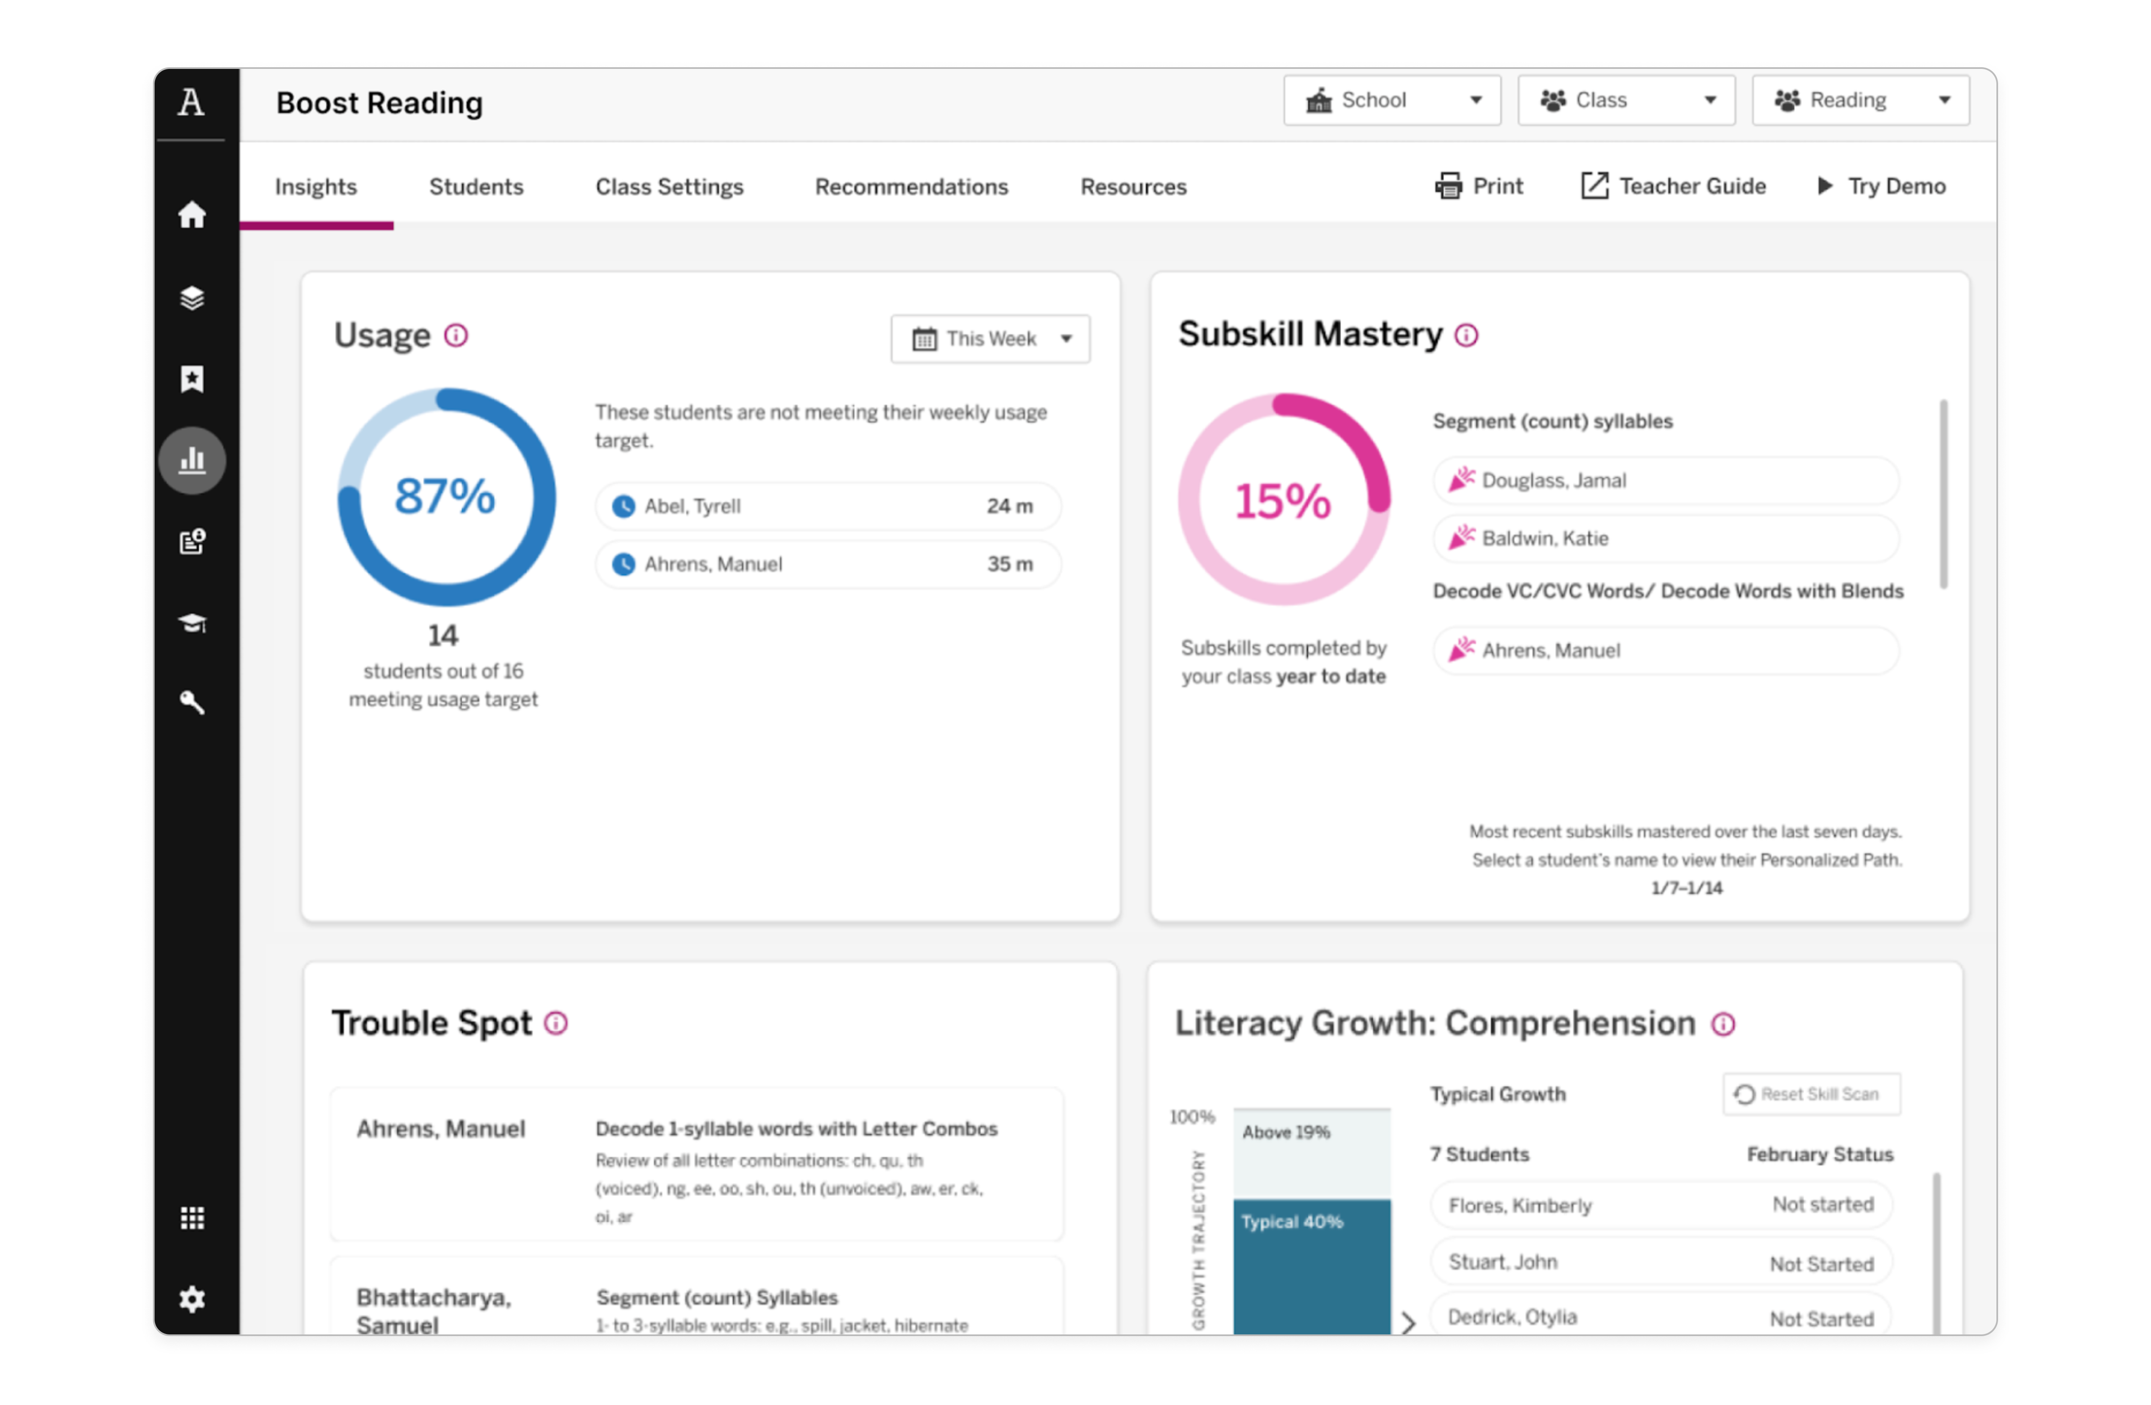Open the apps grid icon near sidebar bottom
The image size is (2151, 1405).
coord(192,1218)
